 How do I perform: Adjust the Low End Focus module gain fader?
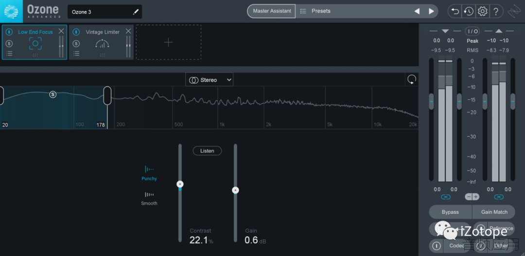61,47
